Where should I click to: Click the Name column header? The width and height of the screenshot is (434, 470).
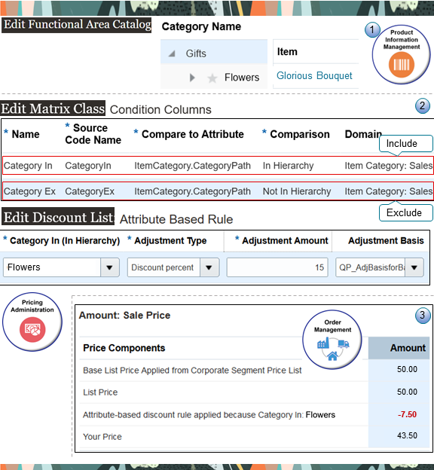(x=26, y=134)
